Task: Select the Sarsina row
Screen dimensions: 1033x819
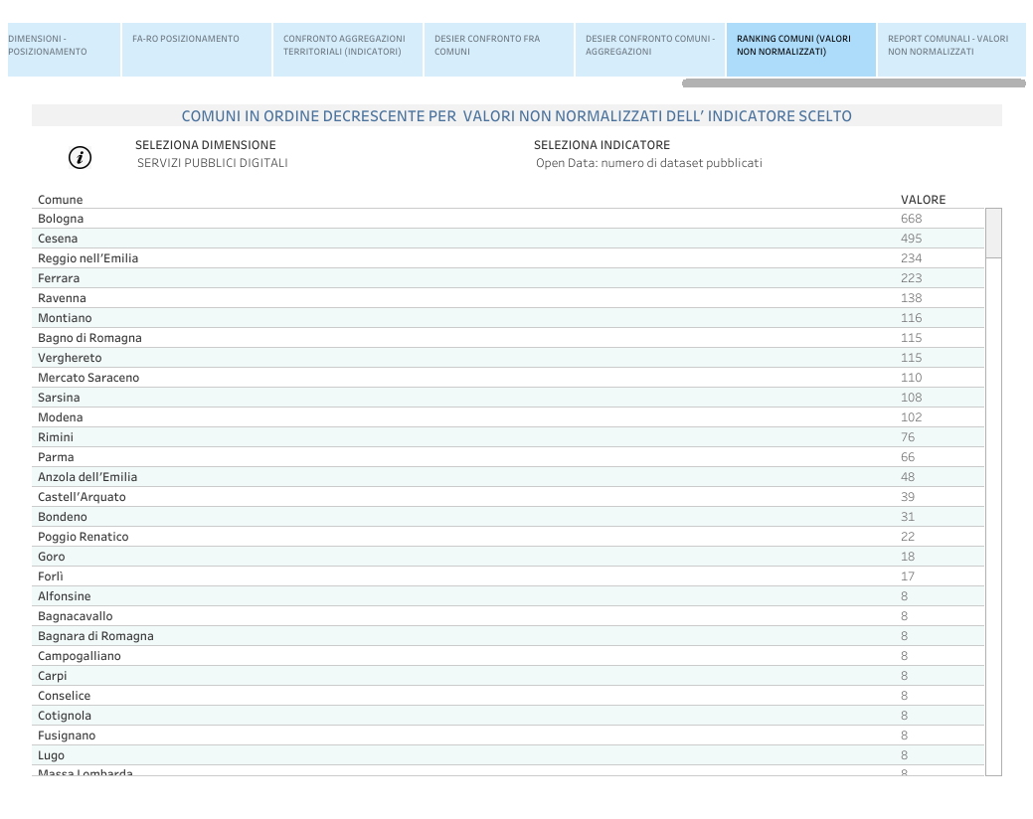Action: click(x=508, y=398)
